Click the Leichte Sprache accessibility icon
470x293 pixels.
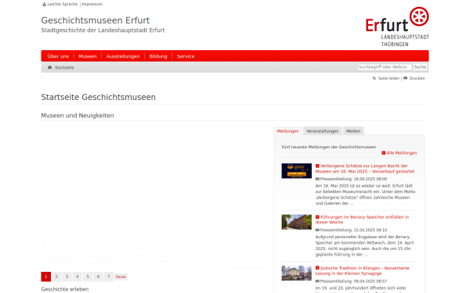pyautogui.click(x=45, y=4)
